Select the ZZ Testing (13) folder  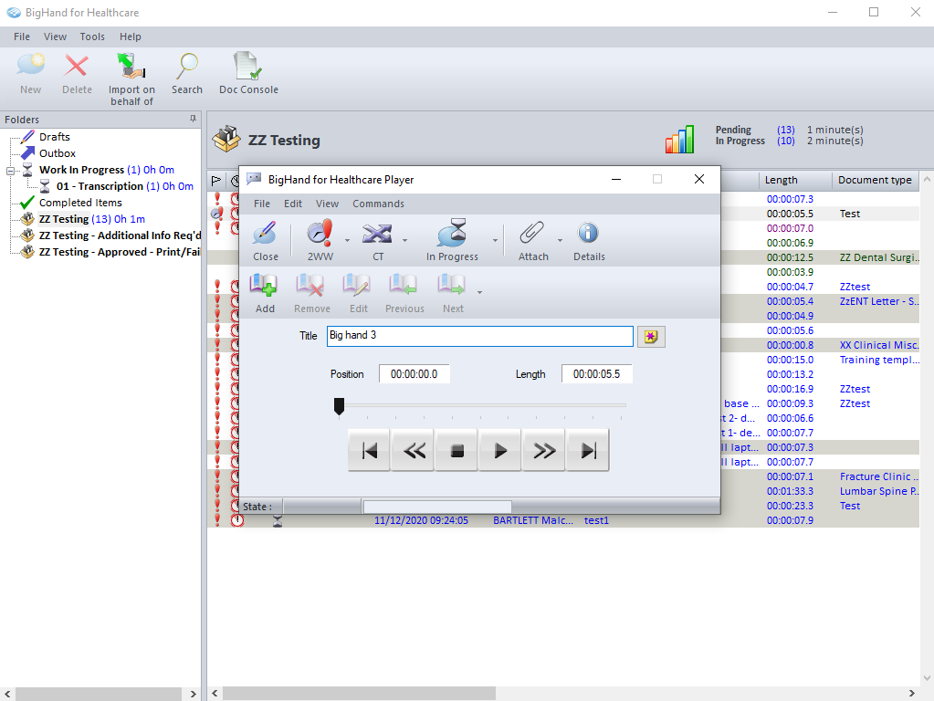(x=91, y=219)
